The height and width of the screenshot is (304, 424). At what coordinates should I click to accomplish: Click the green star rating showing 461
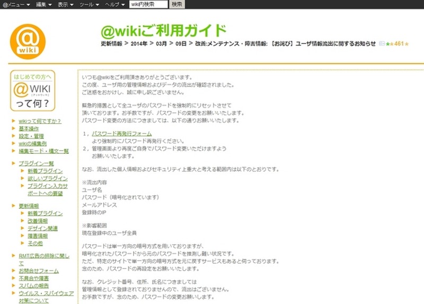point(397,44)
